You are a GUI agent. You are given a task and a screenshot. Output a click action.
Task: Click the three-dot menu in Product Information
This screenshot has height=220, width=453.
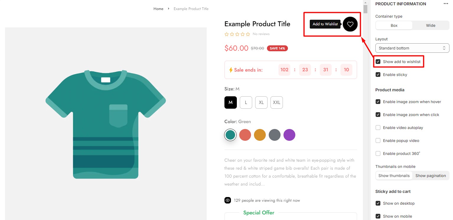tap(446, 4)
